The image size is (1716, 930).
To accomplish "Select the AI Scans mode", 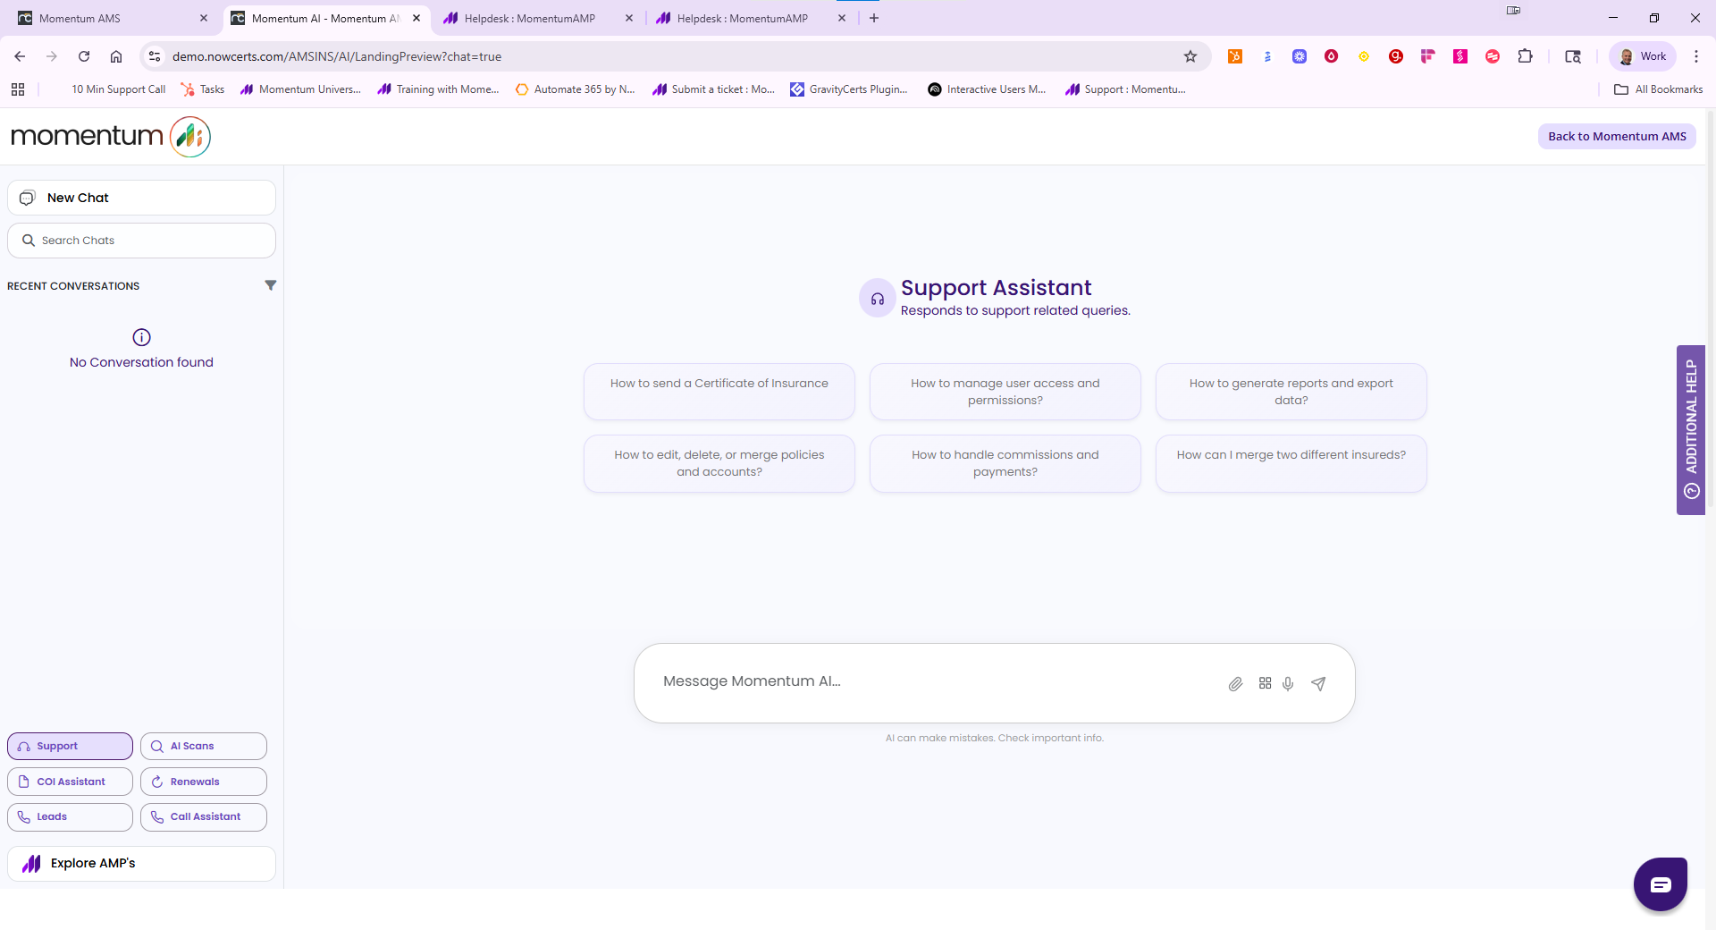I will pyautogui.click(x=204, y=746).
